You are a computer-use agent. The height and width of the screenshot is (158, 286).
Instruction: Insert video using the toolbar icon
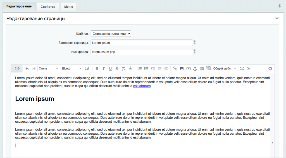pyautogui.click(x=189, y=69)
